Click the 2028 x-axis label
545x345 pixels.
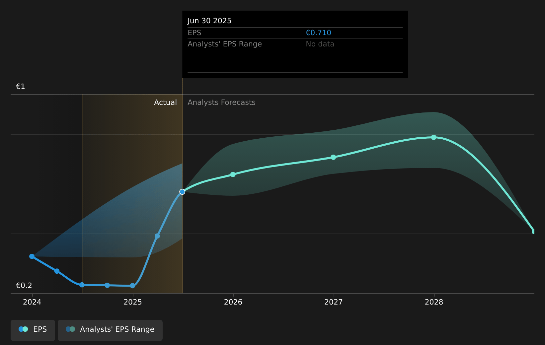click(434, 302)
